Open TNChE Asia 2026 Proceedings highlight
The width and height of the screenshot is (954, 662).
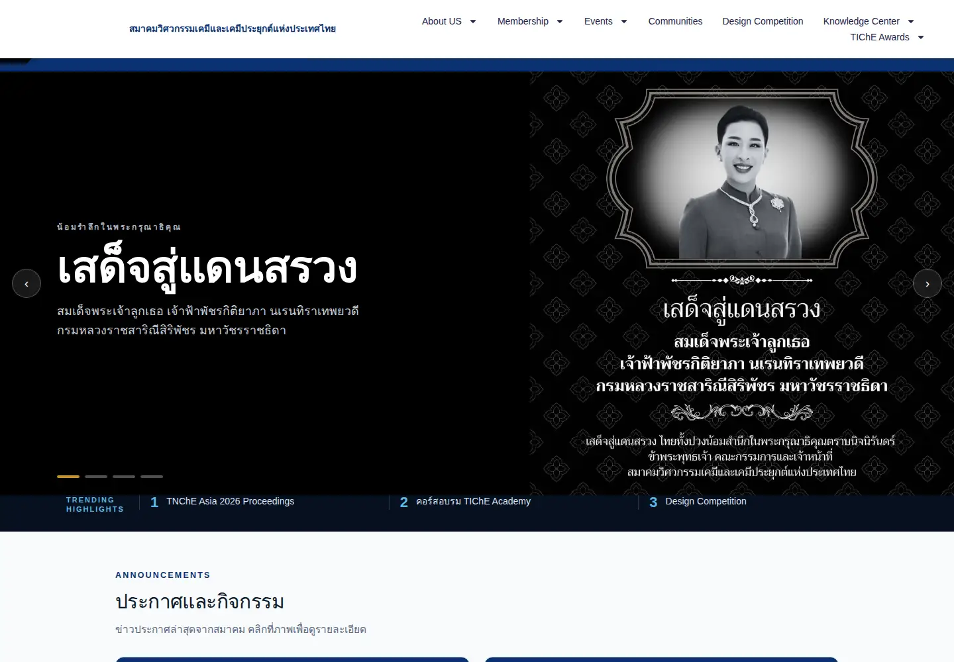click(x=230, y=501)
